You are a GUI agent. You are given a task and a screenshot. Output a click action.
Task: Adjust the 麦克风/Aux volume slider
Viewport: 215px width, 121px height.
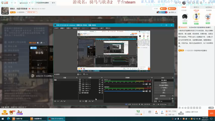(124, 84)
